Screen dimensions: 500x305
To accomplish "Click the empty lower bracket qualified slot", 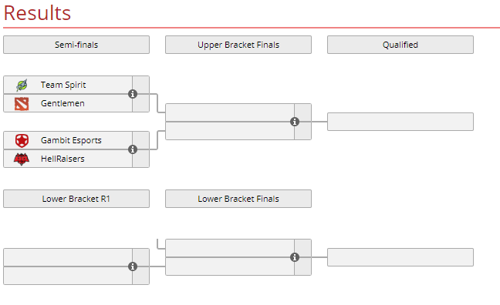I will 400,257.
